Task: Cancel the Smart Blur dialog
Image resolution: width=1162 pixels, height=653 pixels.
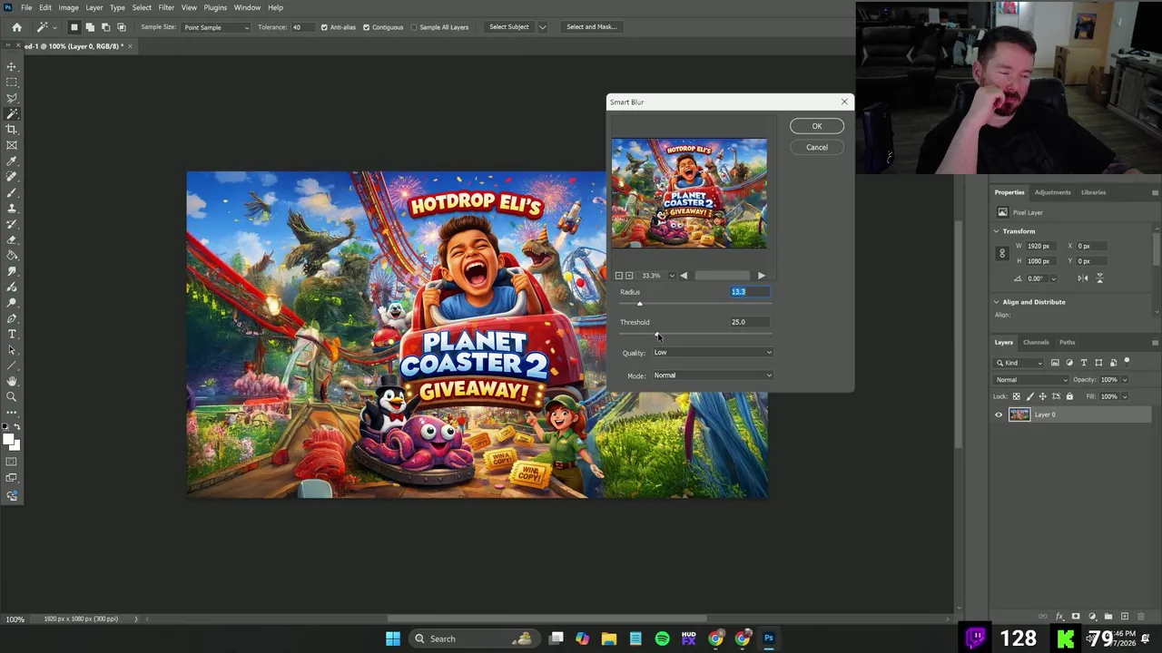Action: [816, 147]
